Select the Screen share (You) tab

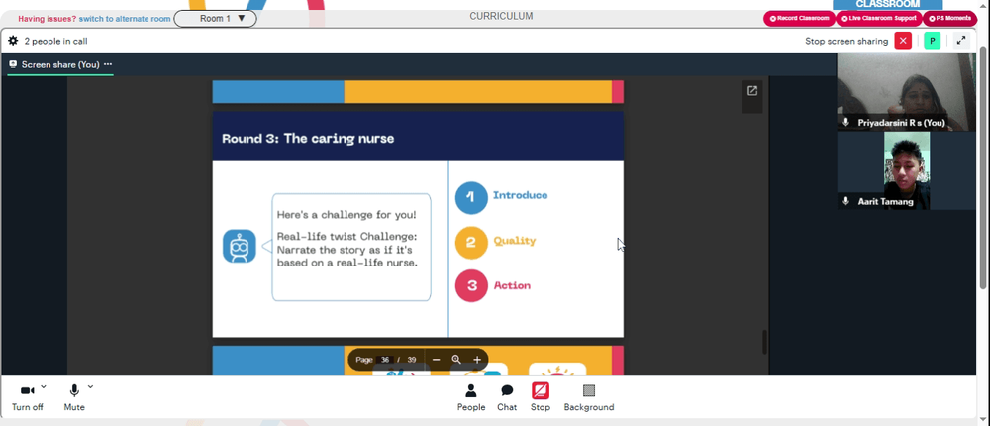tap(60, 64)
